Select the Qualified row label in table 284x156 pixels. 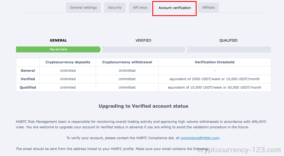pyautogui.click(x=28, y=88)
